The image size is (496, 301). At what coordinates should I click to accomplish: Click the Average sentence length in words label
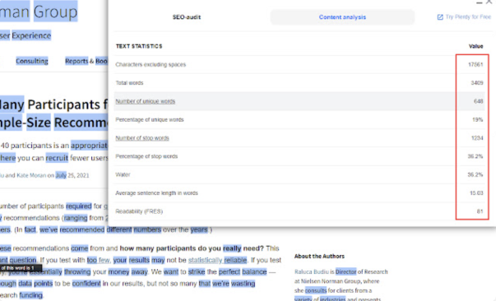click(156, 193)
